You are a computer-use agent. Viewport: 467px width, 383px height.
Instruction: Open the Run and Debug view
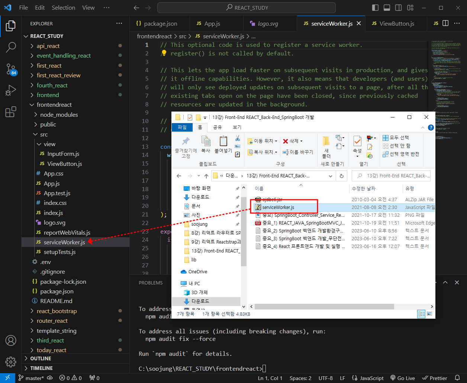11,90
